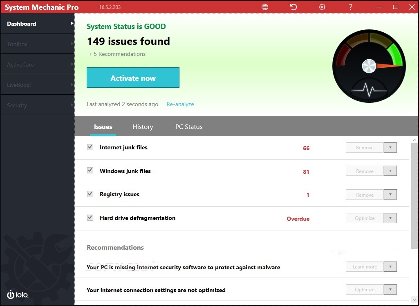Click the undo/restore arrow icon in title bar
419x306 pixels.
[x=294, y=7]
